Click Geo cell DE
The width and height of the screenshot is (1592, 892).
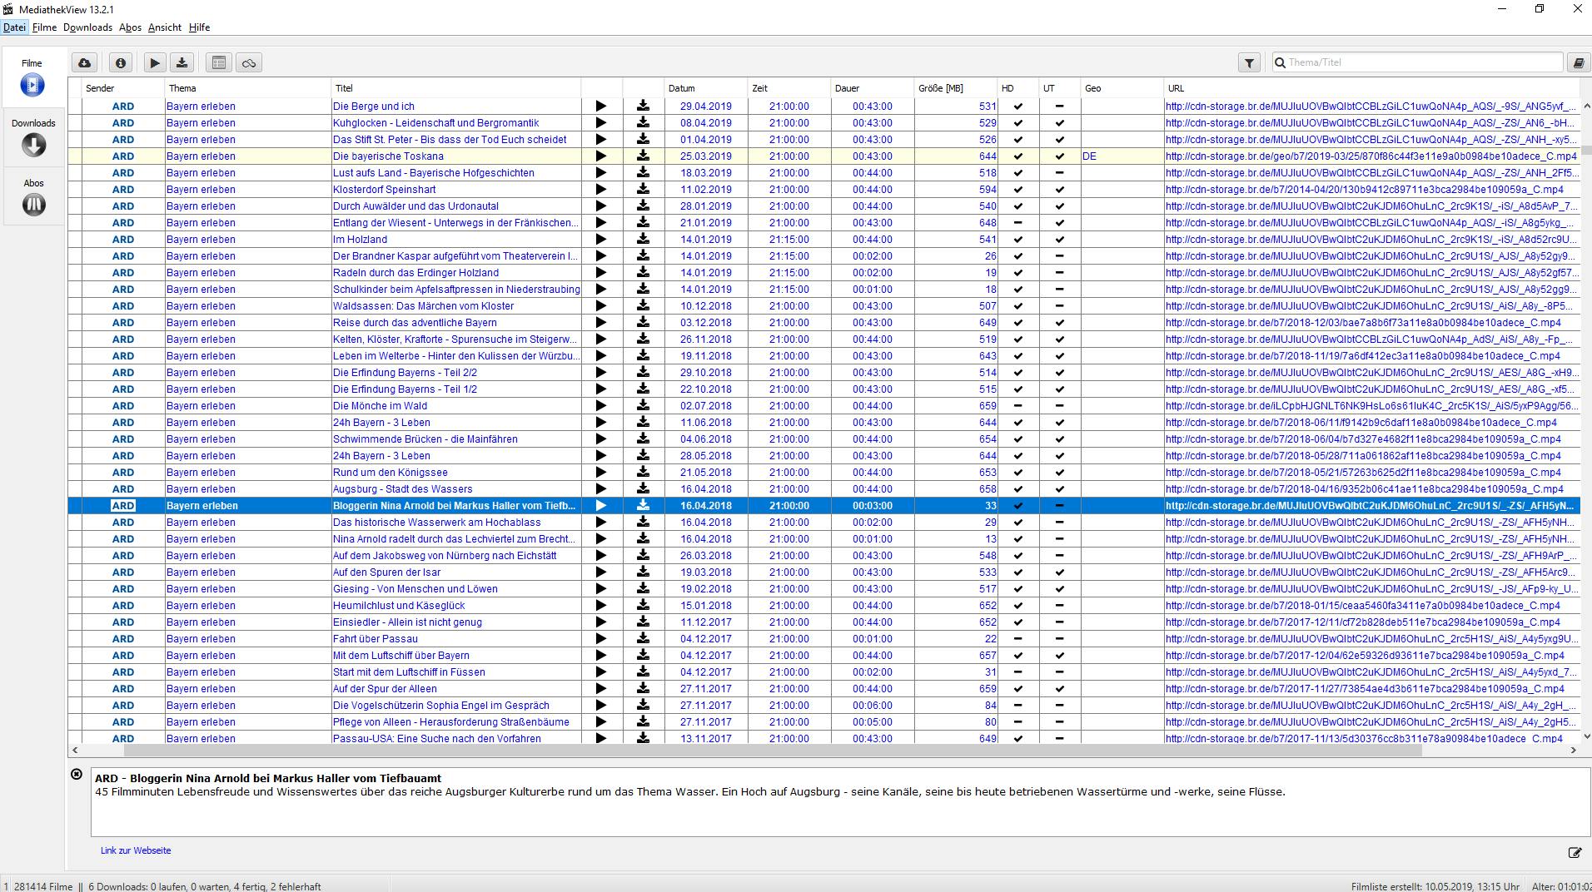[1122, 156]
